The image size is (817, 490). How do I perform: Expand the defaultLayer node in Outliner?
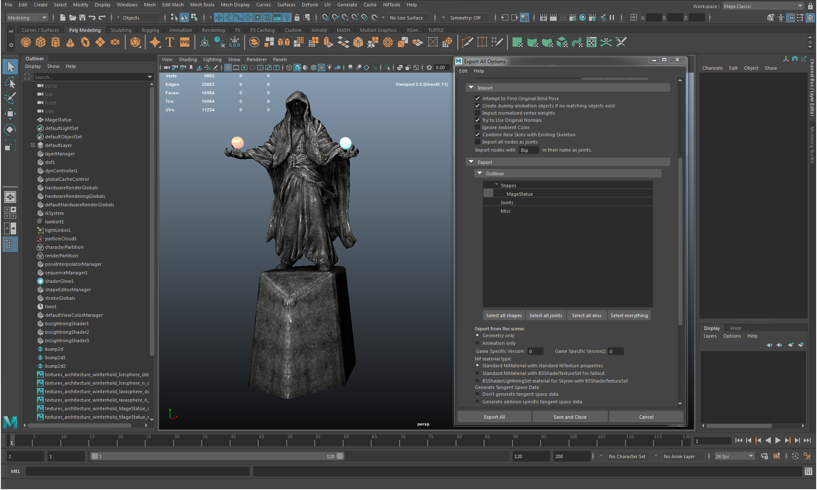[33, 145]
